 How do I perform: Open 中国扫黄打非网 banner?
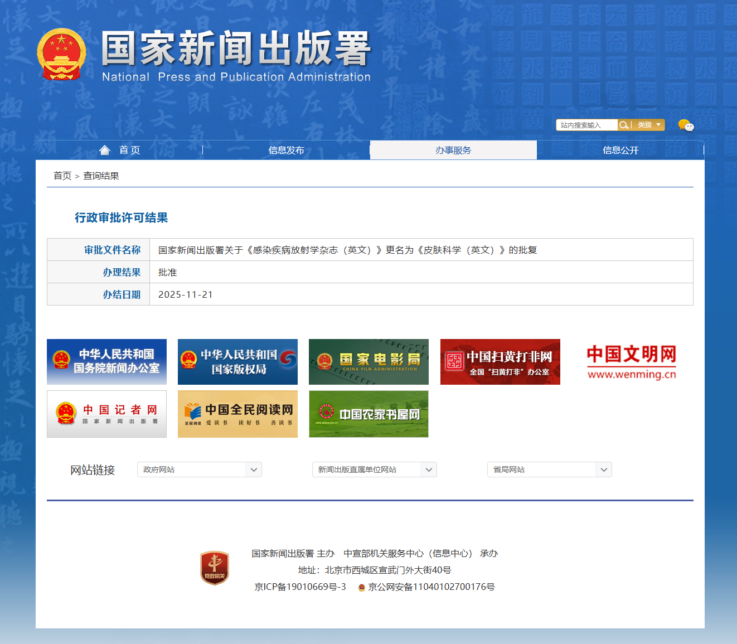coord(500,362)
